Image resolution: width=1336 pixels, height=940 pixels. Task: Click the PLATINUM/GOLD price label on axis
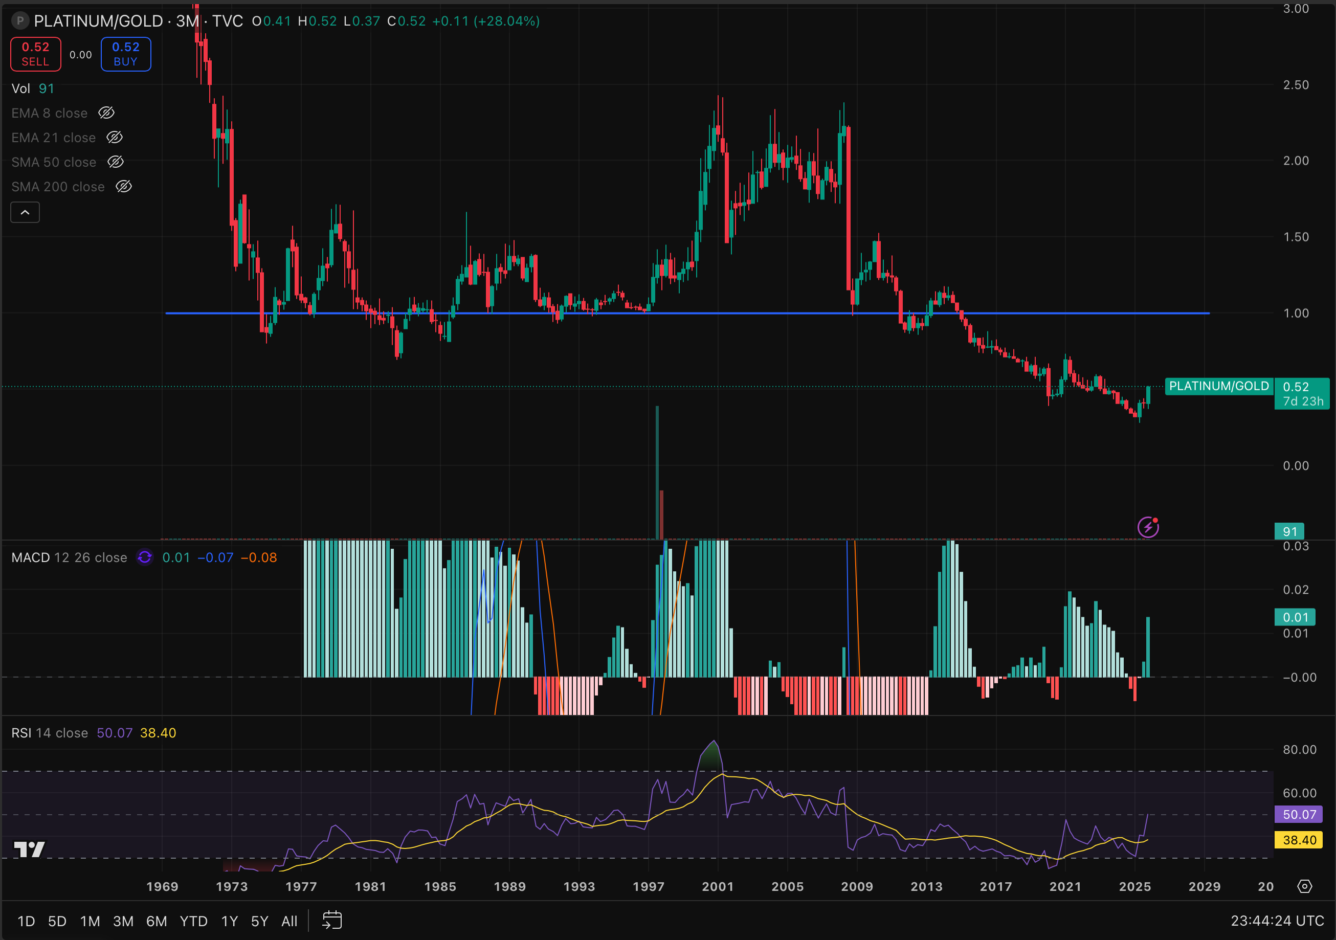point(1218,386)
